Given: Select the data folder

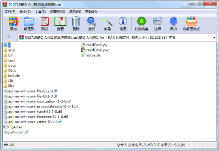Looking at the screenshot, I should 9,65.
